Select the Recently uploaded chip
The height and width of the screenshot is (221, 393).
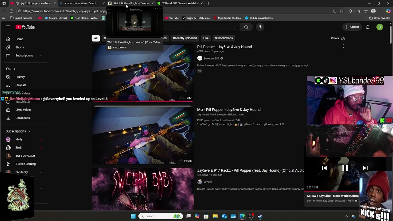185,38
